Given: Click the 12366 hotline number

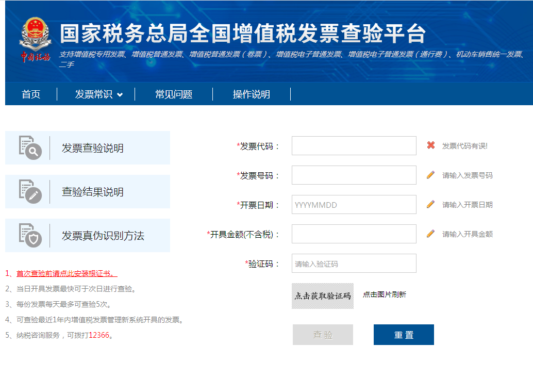Looking at the screenshot, I should [99, 335].
